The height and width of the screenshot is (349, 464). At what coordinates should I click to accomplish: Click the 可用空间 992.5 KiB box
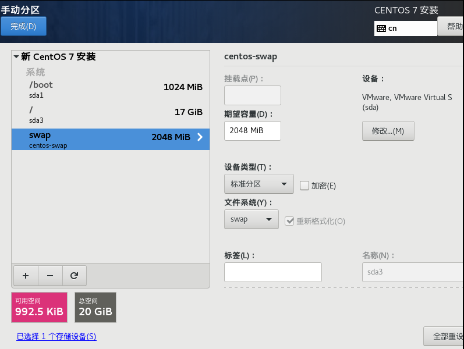pyautogui.click(x=40, y=307)
